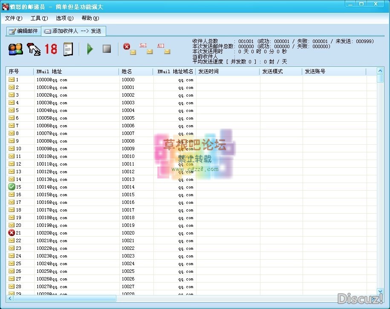This screenshot has height=309, width=390.
Task: Open the 选项(O) menu
Action: (x=64, y=18)
